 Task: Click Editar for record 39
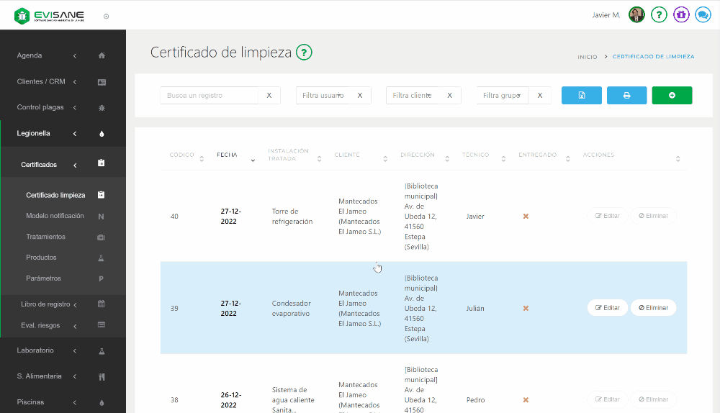pyautogui.click(x=608, y=308)
